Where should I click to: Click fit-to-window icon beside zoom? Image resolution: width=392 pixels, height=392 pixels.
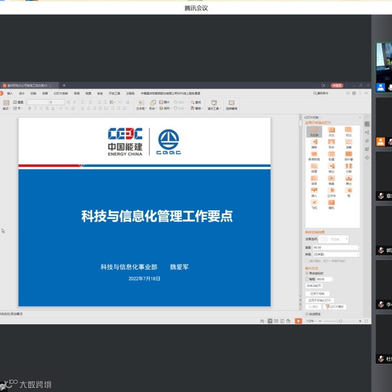coord(366,321)
